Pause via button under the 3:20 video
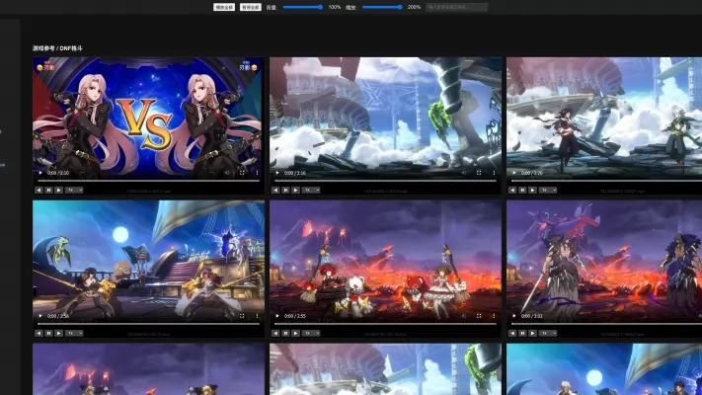This screenshot has height=395, width=702. click(x=522, y=190)
